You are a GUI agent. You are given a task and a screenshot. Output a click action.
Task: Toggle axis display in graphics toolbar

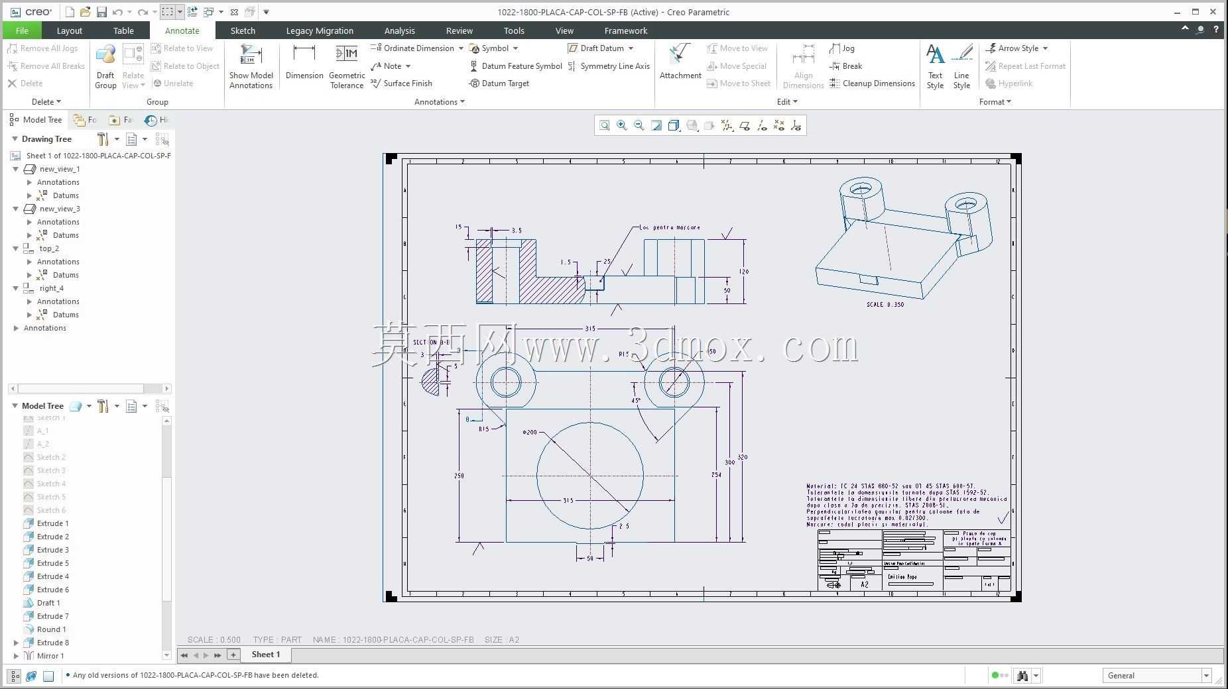pos(762,125)
